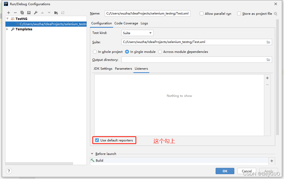Screen dimensions: 284x179
Task: Open project file storage gear settings
Action: tap(275, 13)
